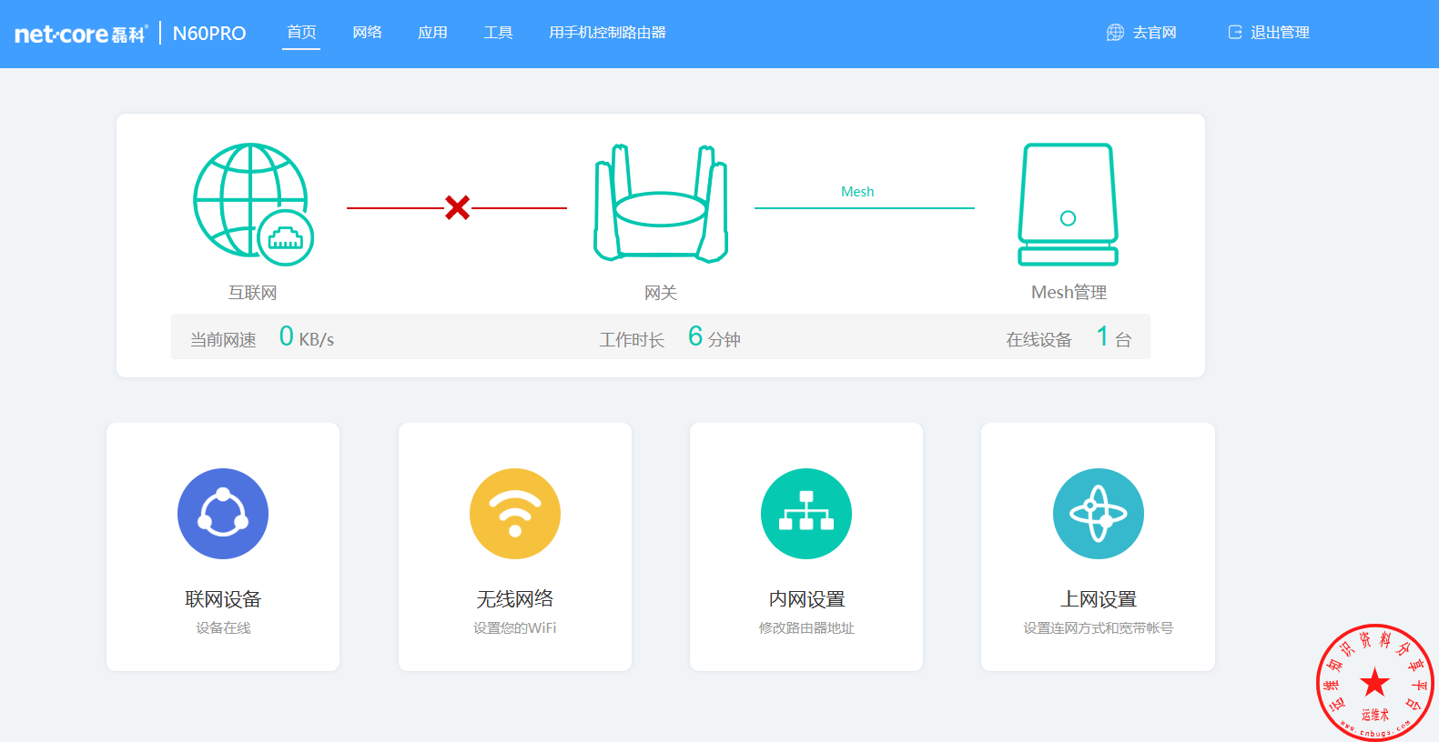Image resolution: width=1439 pixels, height=742 pixels.
Task: Open the green LAN settings icon
Action: click(x=806, y=514)
